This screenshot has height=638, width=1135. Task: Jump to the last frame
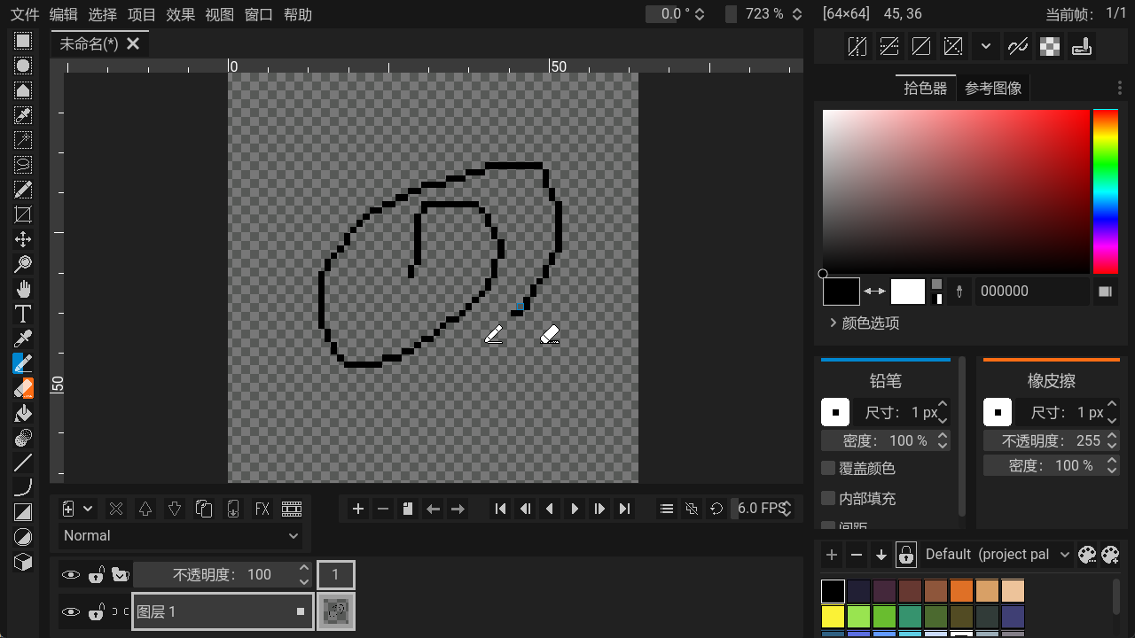click(x=624, y=509)
